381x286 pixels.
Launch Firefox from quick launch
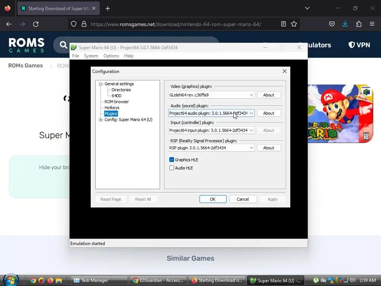(50, 280)
